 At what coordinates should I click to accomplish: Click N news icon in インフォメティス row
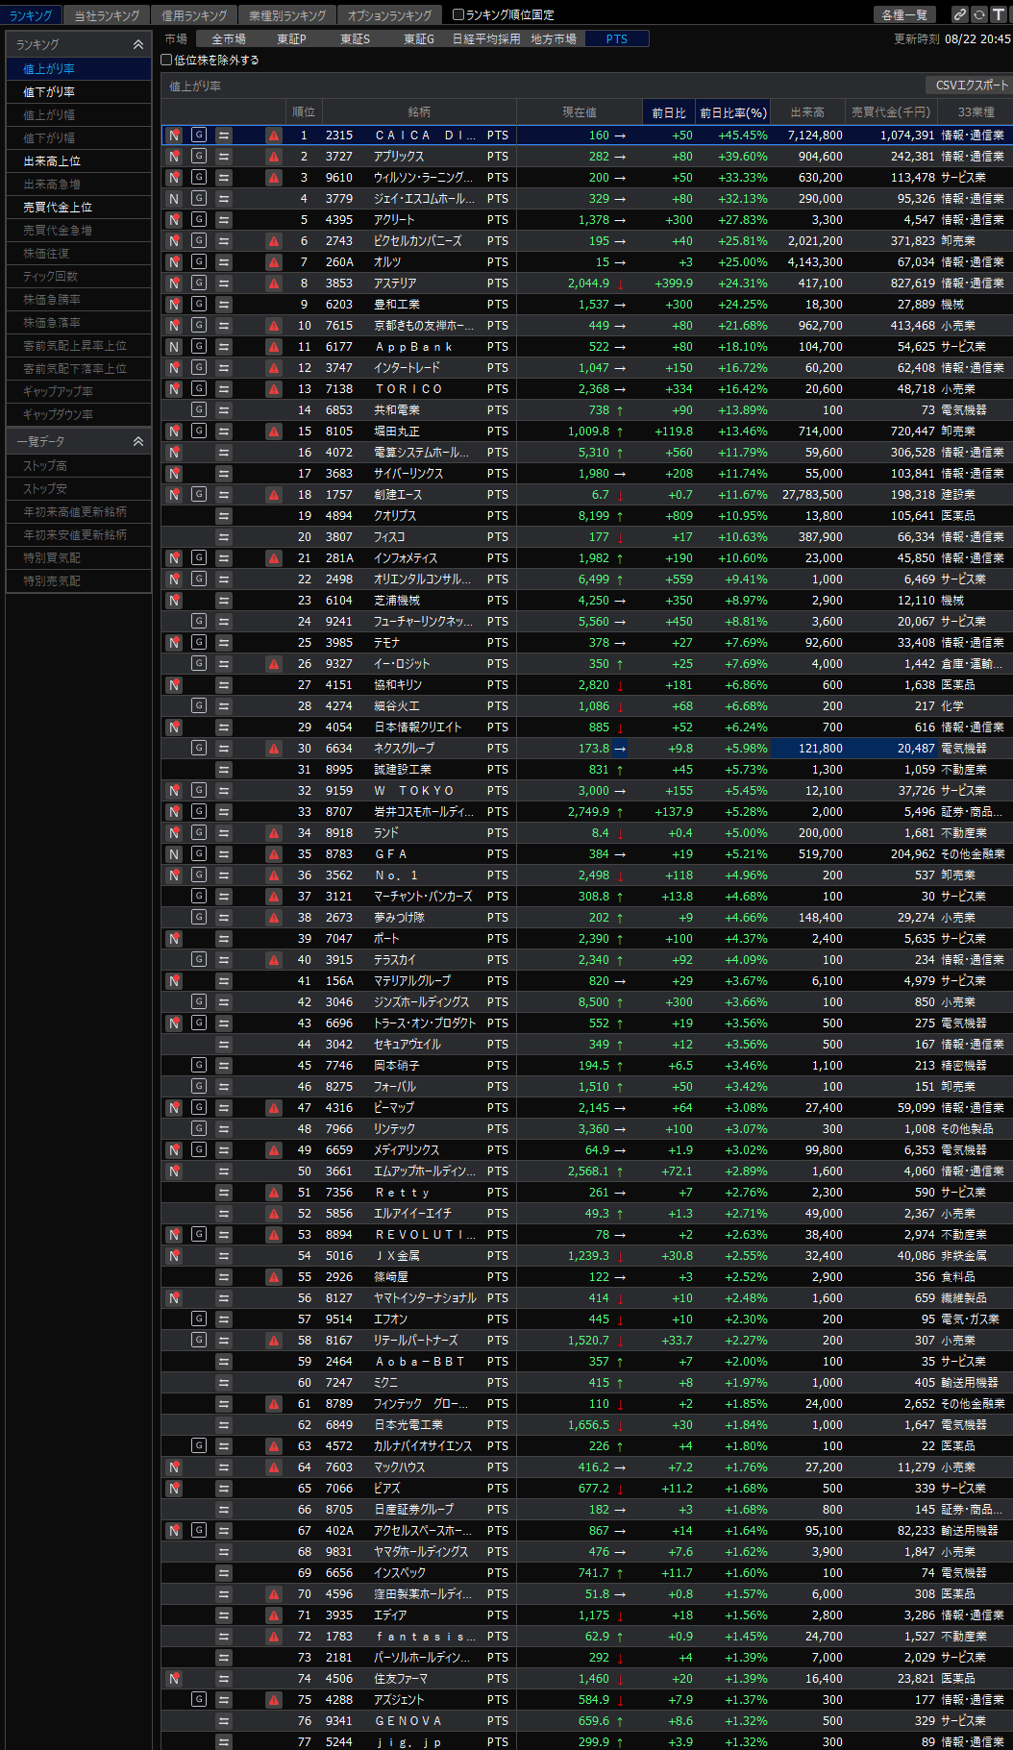click(174, 558)
